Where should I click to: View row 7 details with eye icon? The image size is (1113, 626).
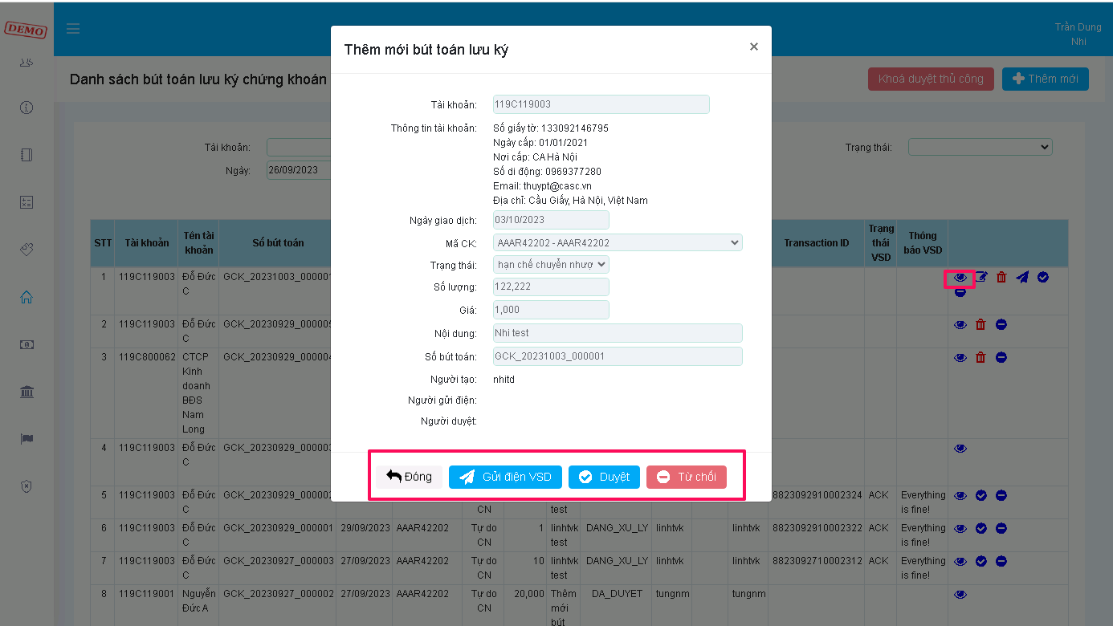[960, 561]
